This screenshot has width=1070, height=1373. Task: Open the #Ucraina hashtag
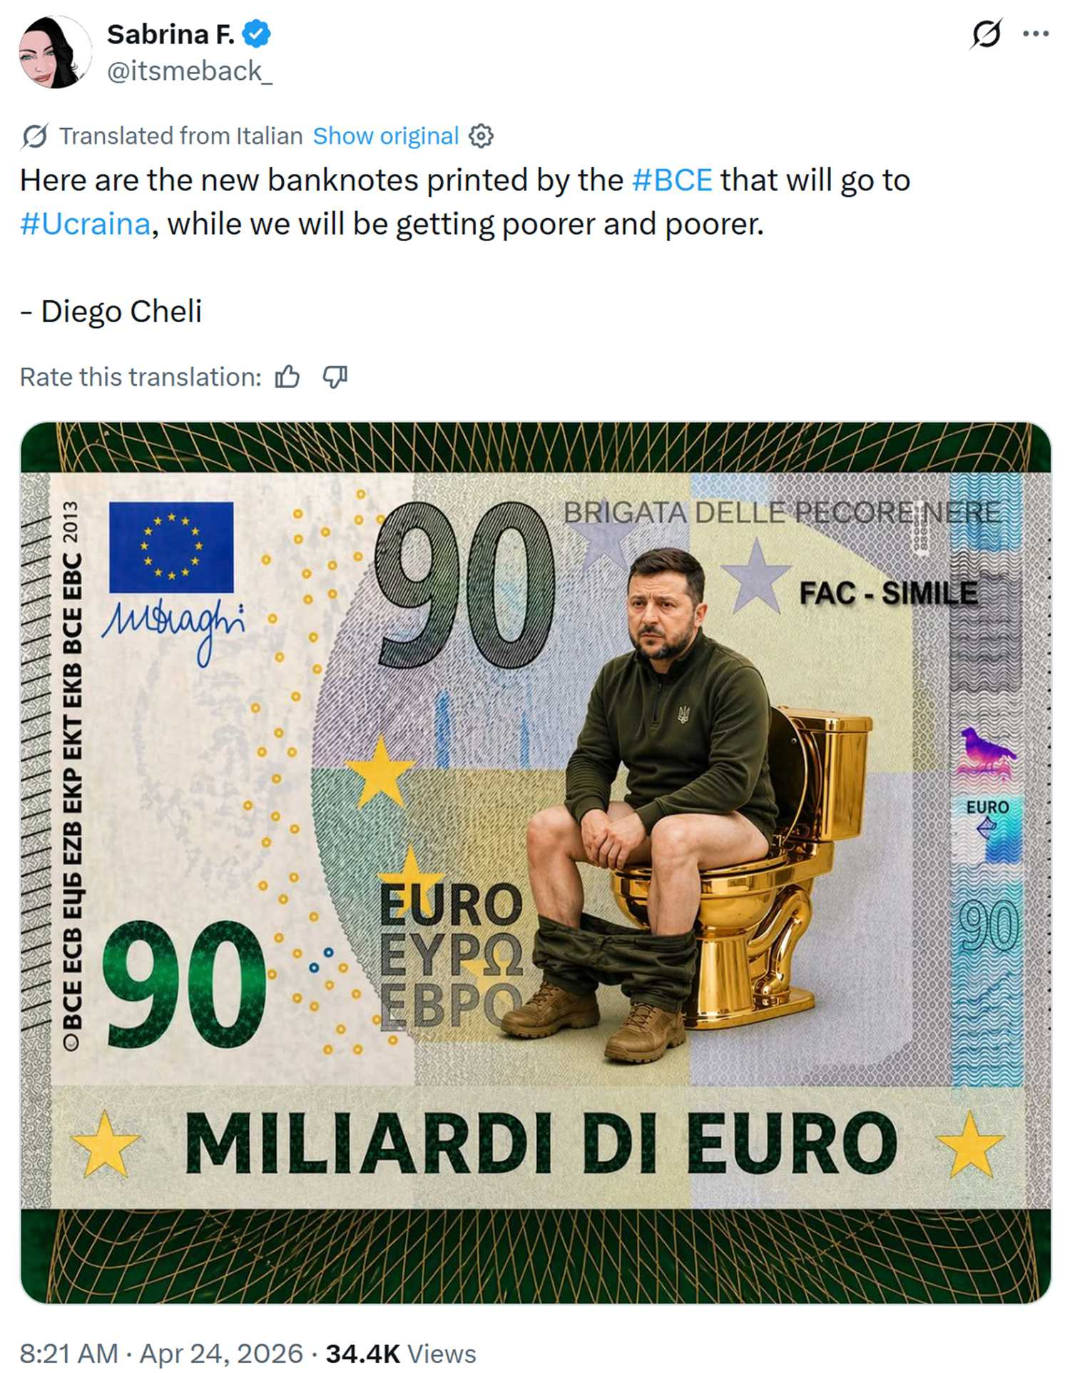[86, 224]
